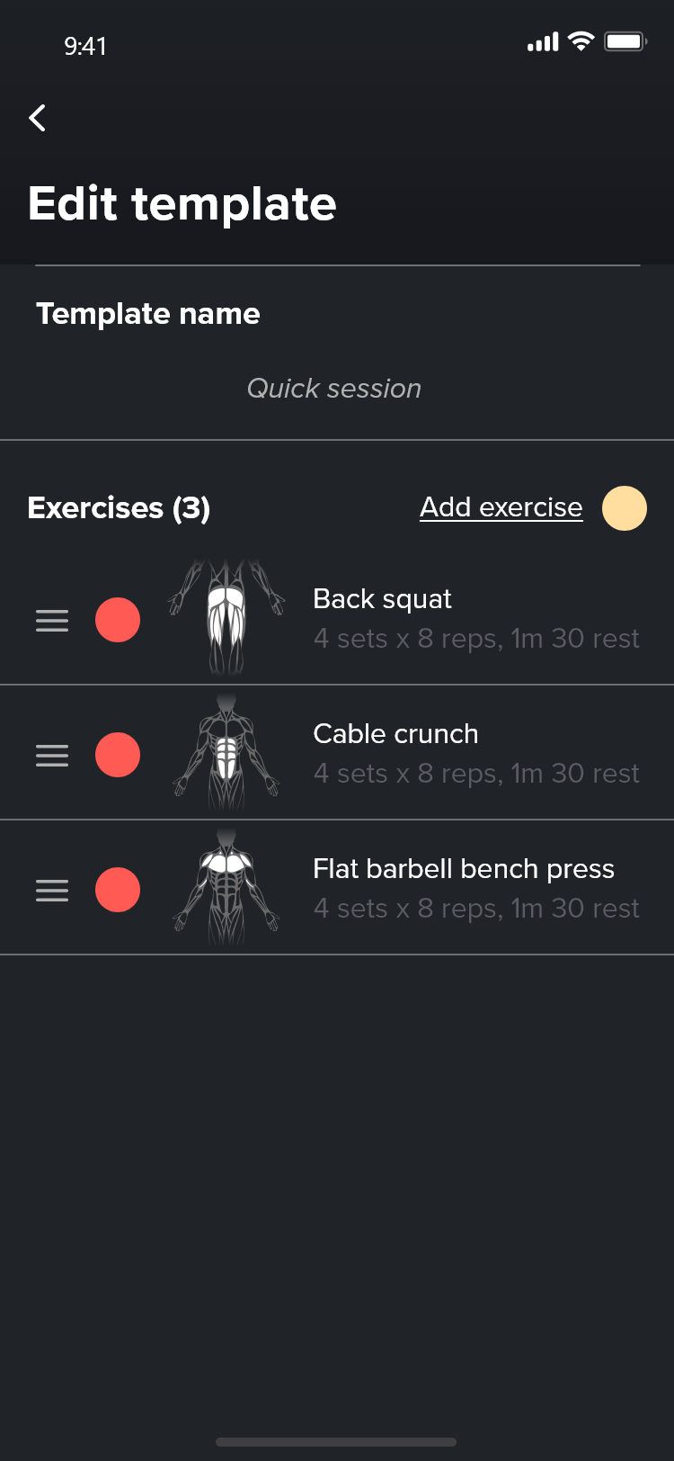674x1461 pixels.
Task: Remove Flat barbell bench press red button
Action: (118, 890)
